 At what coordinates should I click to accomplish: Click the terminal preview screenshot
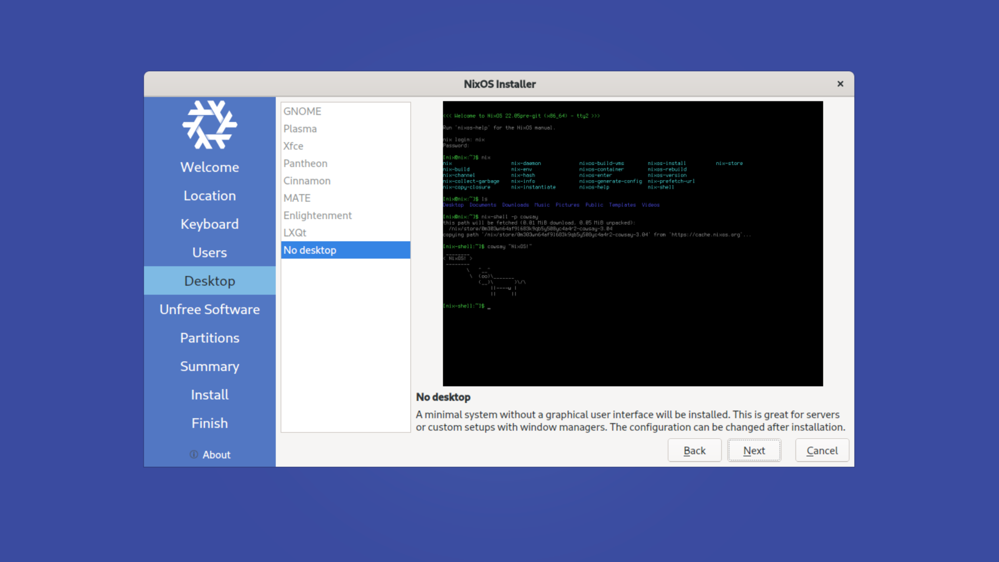[x=633, y=244]
